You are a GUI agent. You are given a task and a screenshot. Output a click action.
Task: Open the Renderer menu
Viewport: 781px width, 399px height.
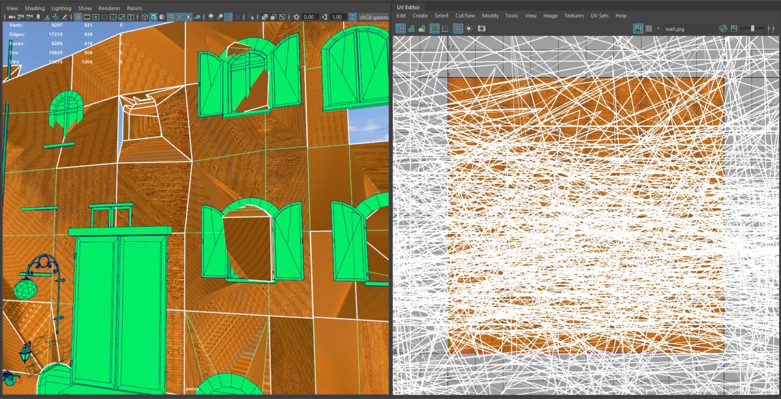110,8
